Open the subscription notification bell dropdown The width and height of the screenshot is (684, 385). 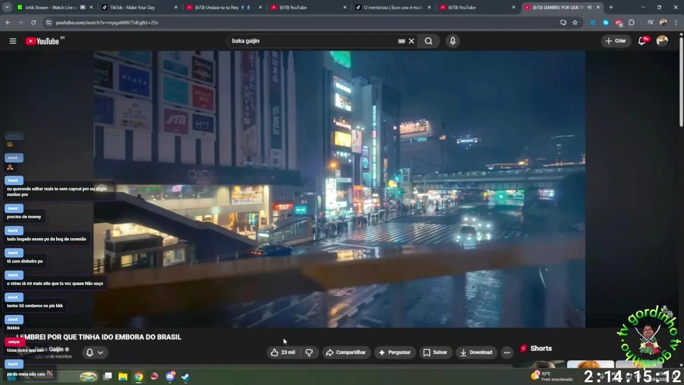coord(95,352)
